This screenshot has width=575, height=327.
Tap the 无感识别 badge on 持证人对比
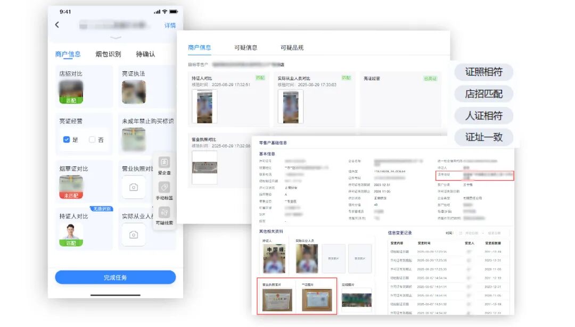(x=102, y=209)
